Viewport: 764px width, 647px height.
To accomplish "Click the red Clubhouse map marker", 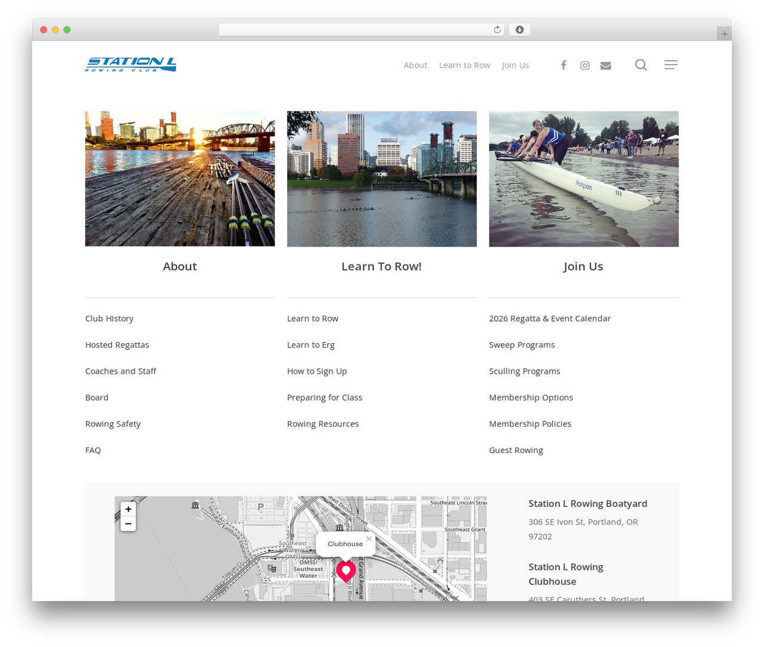I will 346,571.
